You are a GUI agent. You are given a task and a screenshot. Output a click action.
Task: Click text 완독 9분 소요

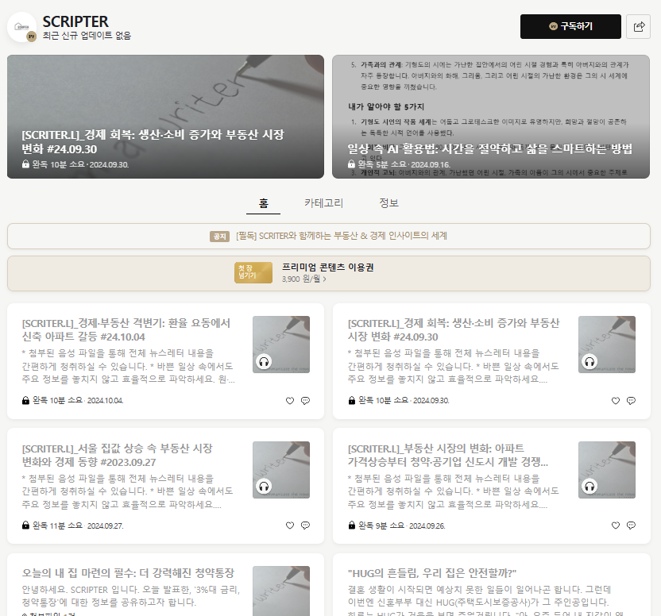point(381,526)
